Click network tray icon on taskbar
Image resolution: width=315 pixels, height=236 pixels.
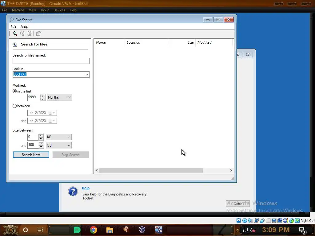pos(245,230)
